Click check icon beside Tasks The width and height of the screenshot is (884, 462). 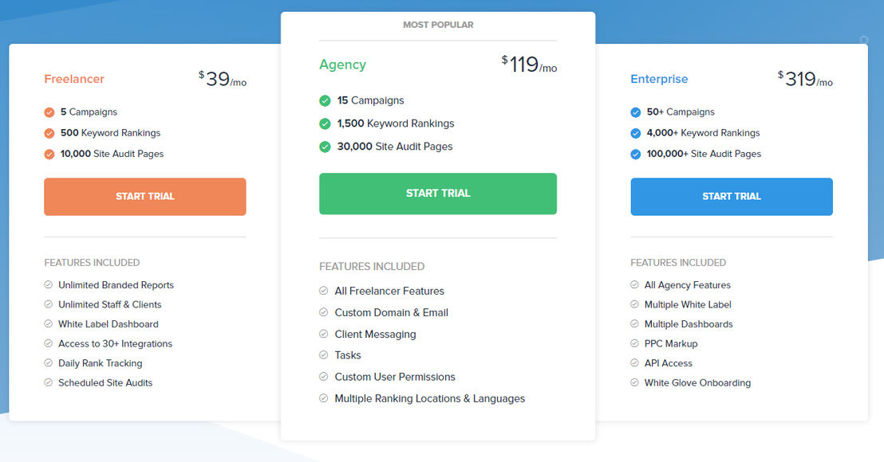coord(324,355)
